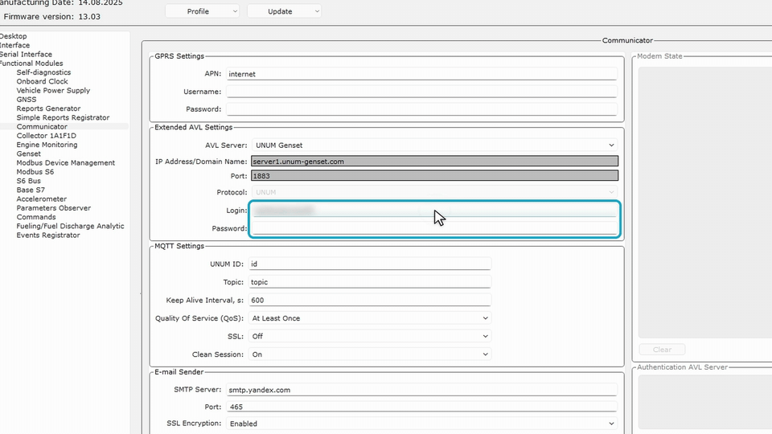
Task: Click the Keep Alive Interval field
Action: [x=370, y=300]
